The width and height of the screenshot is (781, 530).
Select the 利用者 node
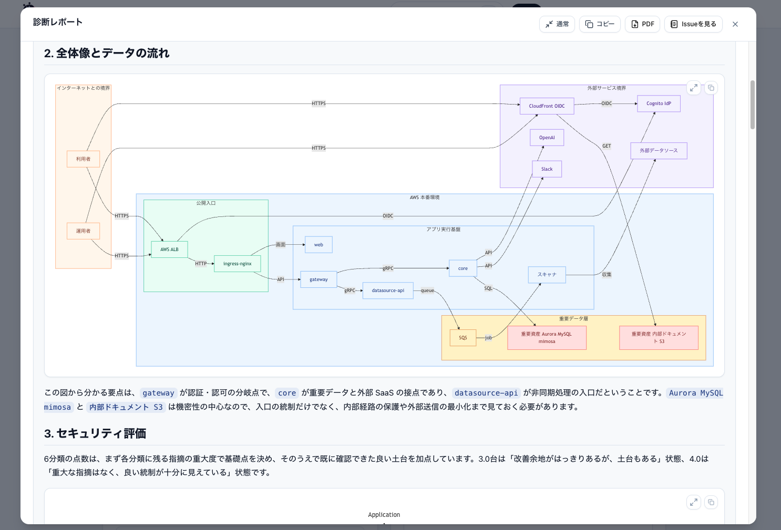(83, 159)
